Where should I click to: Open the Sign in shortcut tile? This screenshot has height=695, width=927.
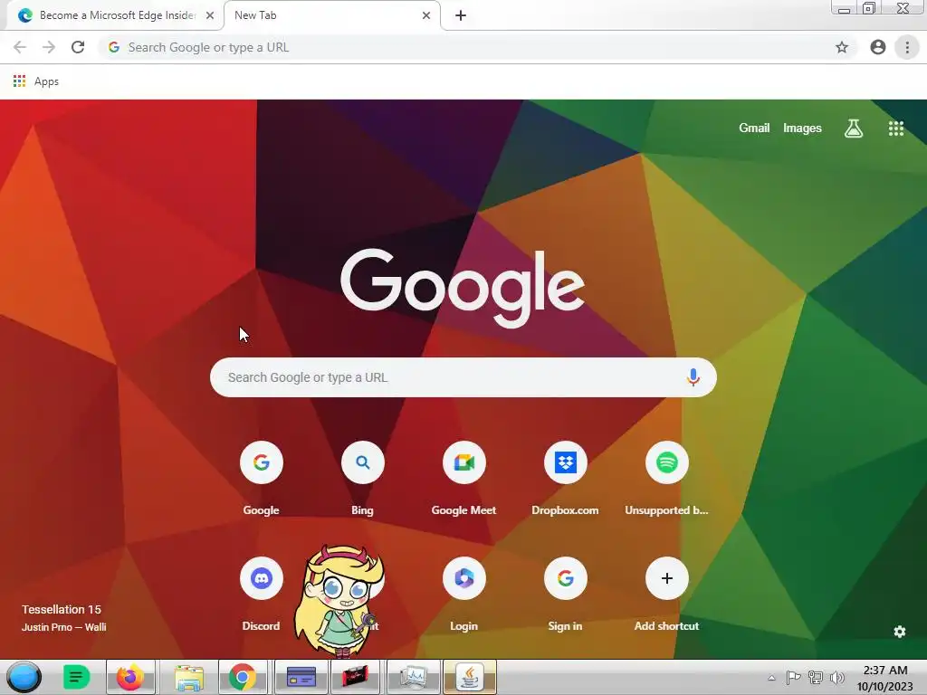coord(565,578)
